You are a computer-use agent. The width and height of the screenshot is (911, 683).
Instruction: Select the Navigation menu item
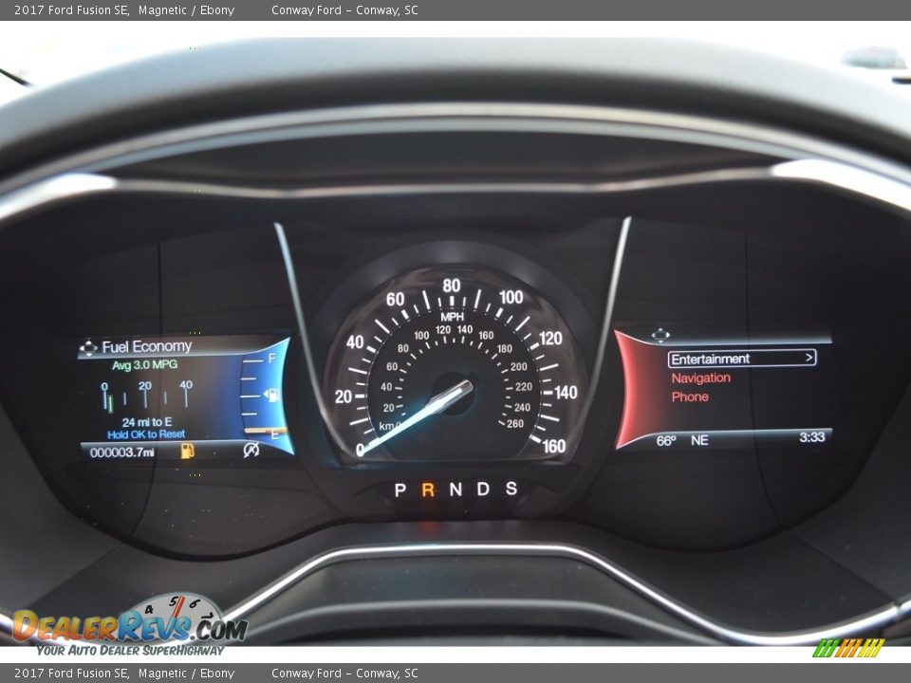(702, 378)
